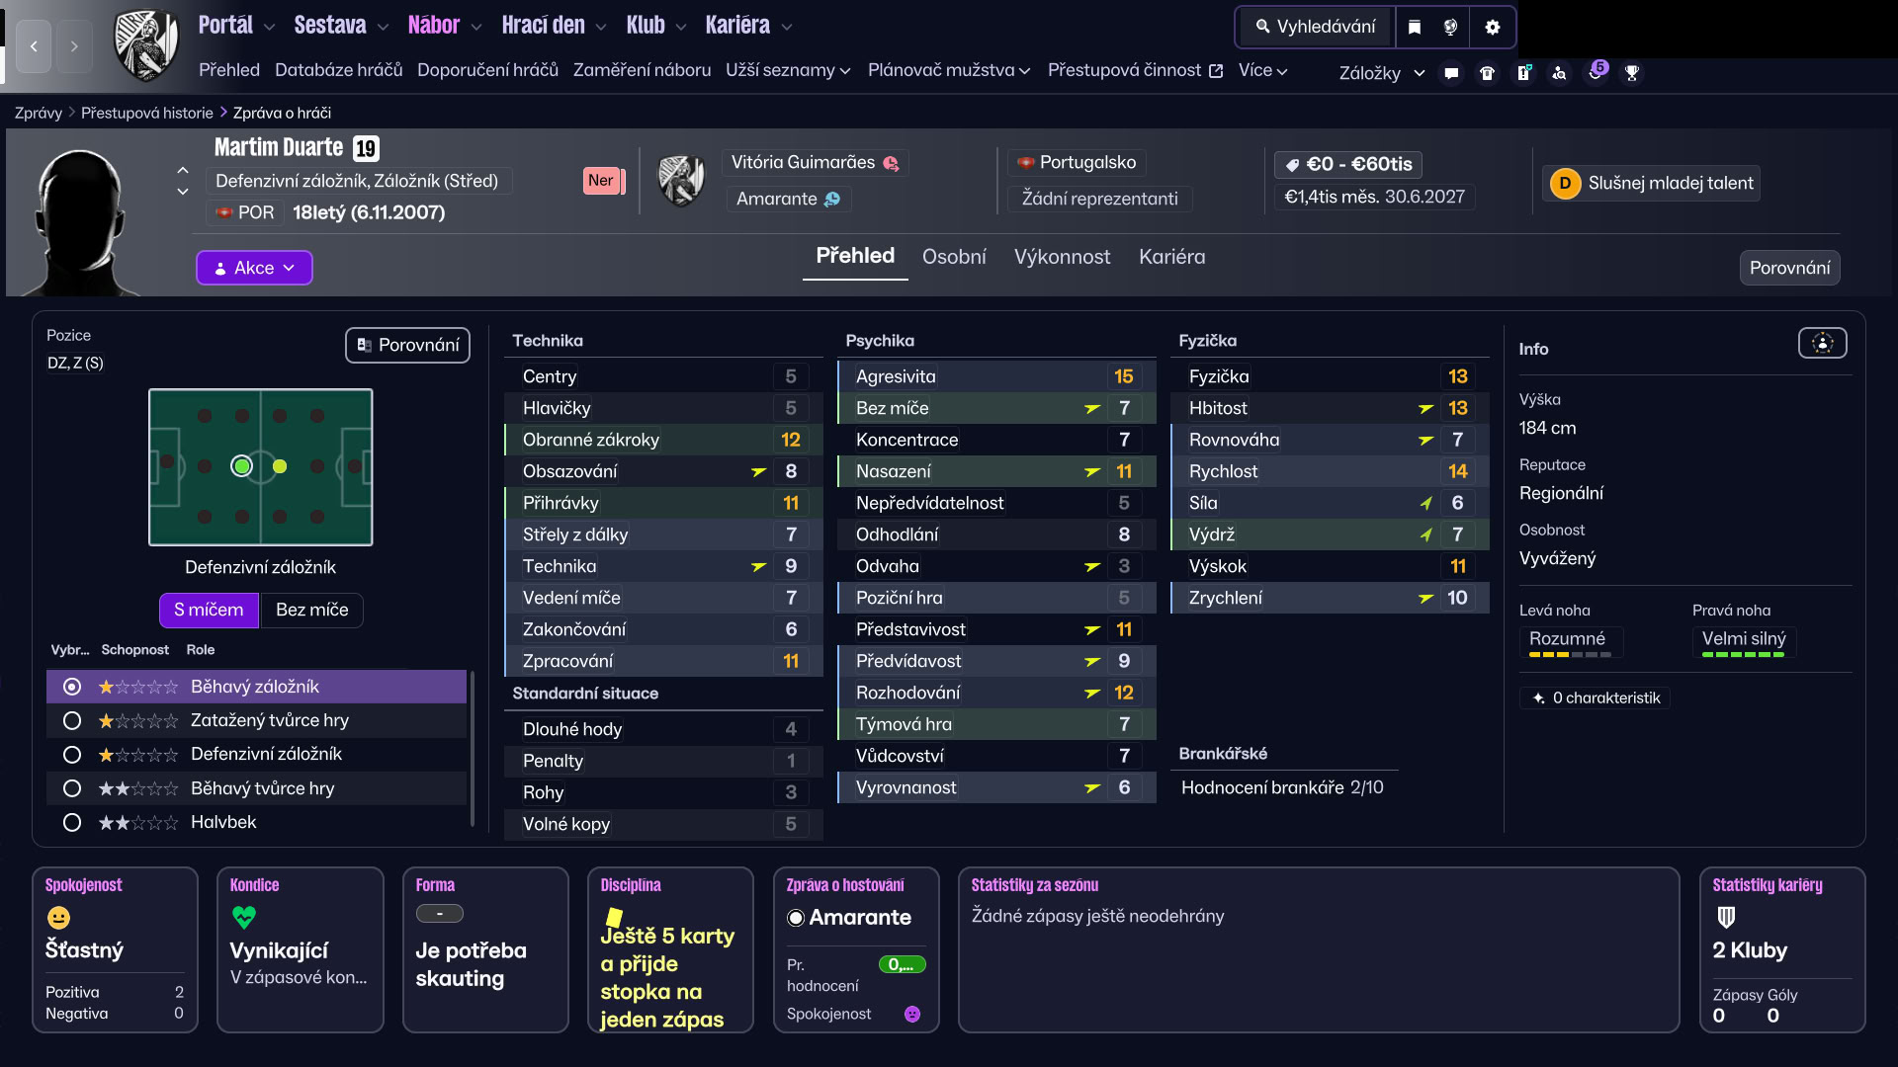Open the shirt squad shortcut icon
The height and width of the screenshot is (1067, 1898).
1487,72
